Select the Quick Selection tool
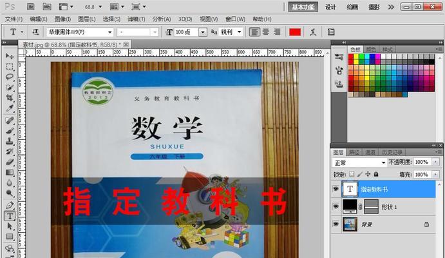This screenshot has height=258, width=445. pyautogui.click(x=10, y=88)
